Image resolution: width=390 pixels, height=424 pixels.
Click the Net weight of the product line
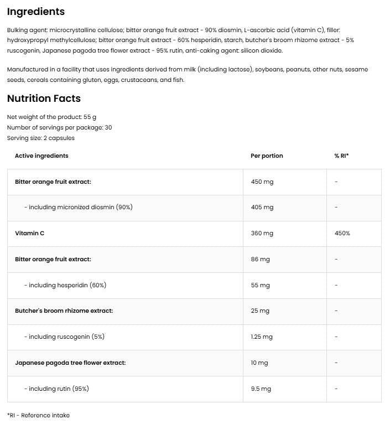click(x=51, y=117)
